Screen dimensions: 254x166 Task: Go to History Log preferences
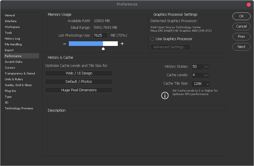[x=21, y=38]
